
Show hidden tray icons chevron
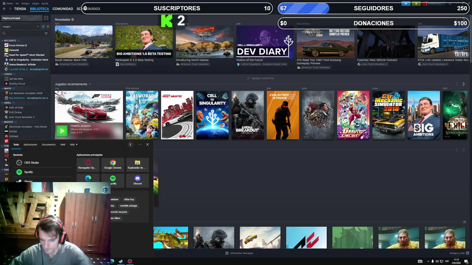pos(428,261)
